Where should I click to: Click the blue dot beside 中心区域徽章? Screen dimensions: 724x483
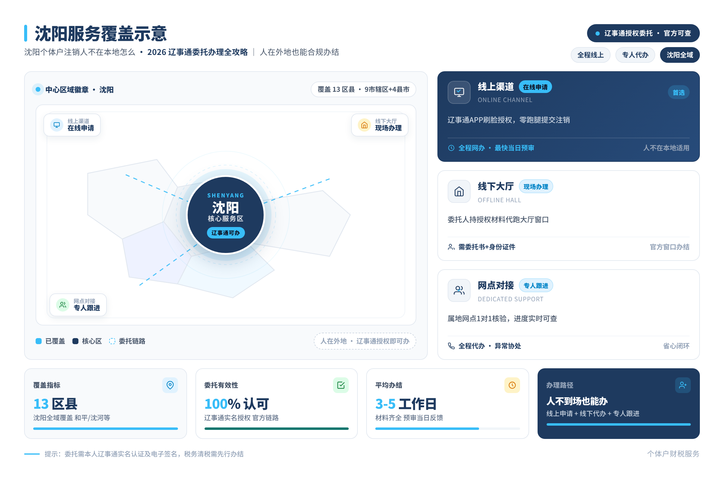pyautogui.click(x=38, y=89)
